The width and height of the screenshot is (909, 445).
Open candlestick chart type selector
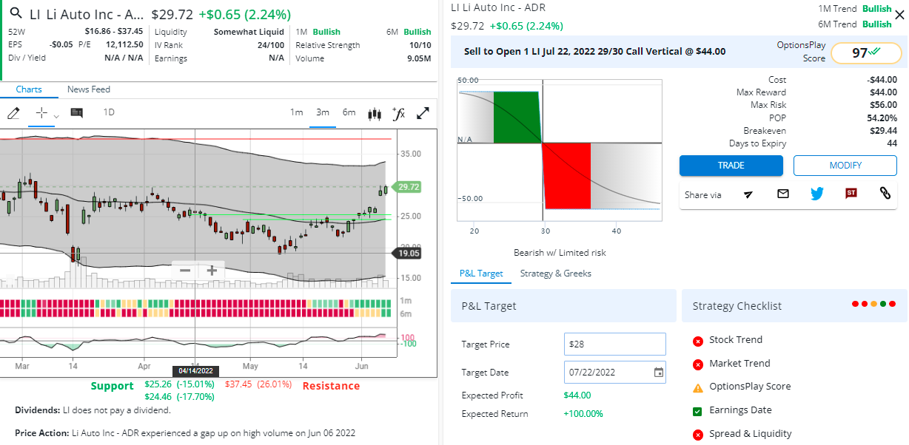click(x=375, y=114)
